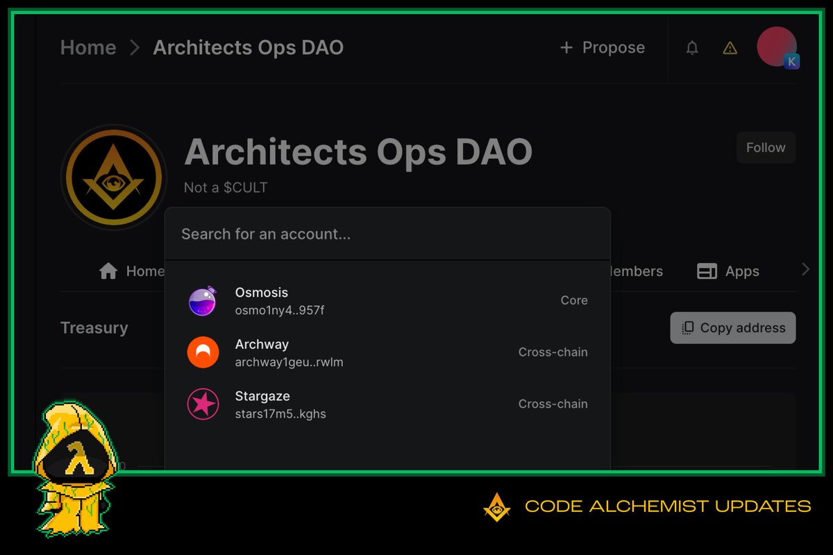Viewport: 833px width, 555px height.
Task: Click the Architects Ops DAO logo
Action: pos(114,178)
